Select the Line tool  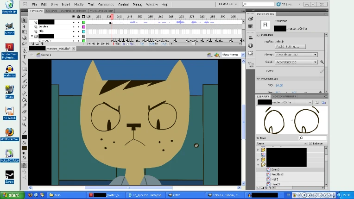coord(24,62)
